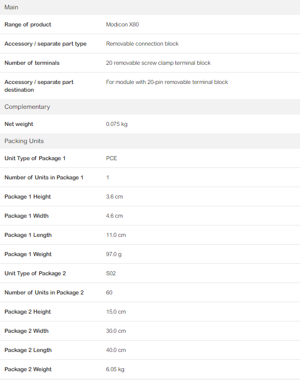The height and width of the screenshot is (380, 300).
Task: Select Number of Units in Package 2 value
Action: point(109,292)
